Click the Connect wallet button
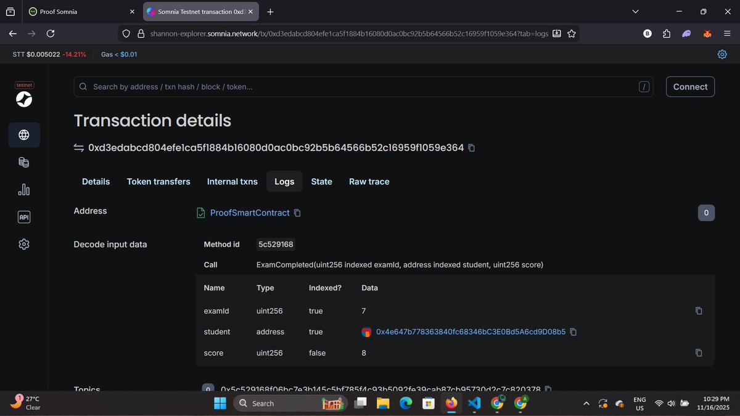This screenshot has width=740, height=416. pyautogui.click(x=690, y=87)
